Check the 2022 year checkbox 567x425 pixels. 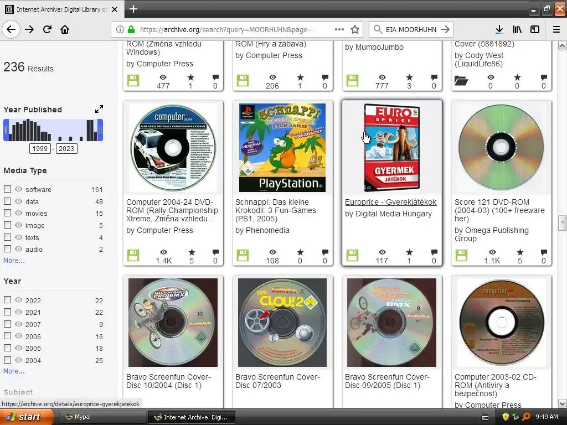click(x=7, y=299)
